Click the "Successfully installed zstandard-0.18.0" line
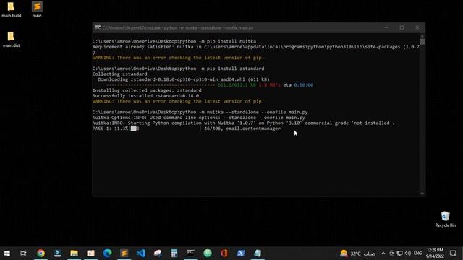The image size is (463, 260). coord(145,96)
